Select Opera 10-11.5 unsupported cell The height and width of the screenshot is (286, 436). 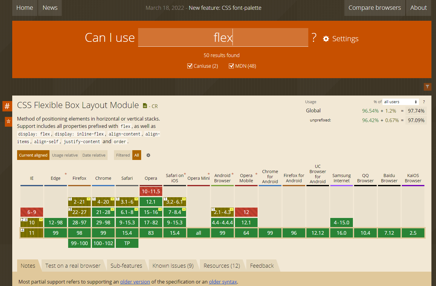tap(151, 191)
